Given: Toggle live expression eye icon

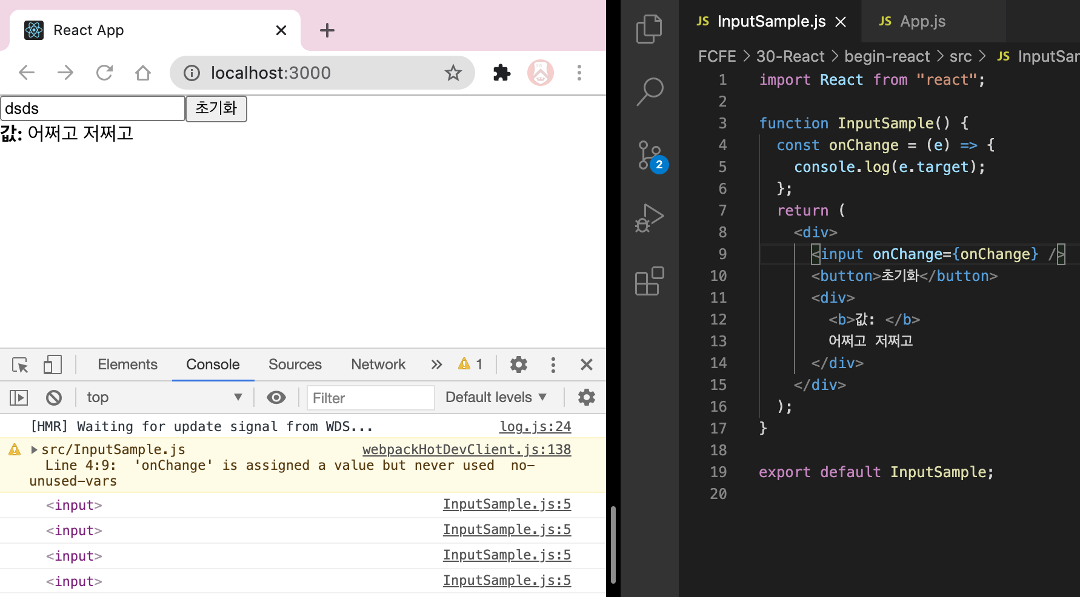Looking at the screenshot, I should [276, 397].
